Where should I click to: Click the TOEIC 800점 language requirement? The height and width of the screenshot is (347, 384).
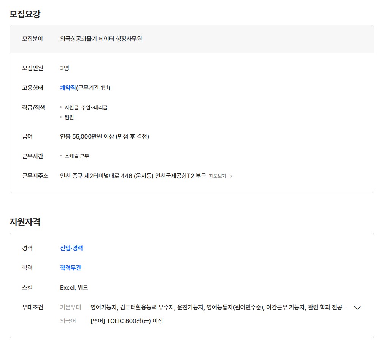click(127, 321)
